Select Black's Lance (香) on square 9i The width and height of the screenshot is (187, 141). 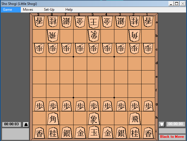point(39,133)
